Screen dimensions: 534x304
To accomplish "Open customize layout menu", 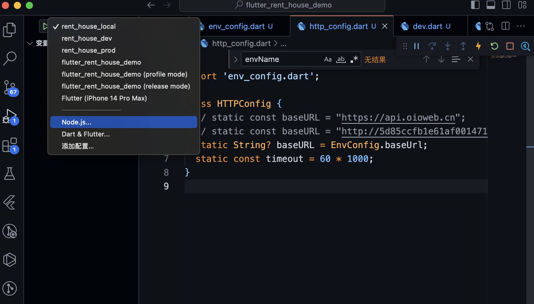I will pos(522,5).
